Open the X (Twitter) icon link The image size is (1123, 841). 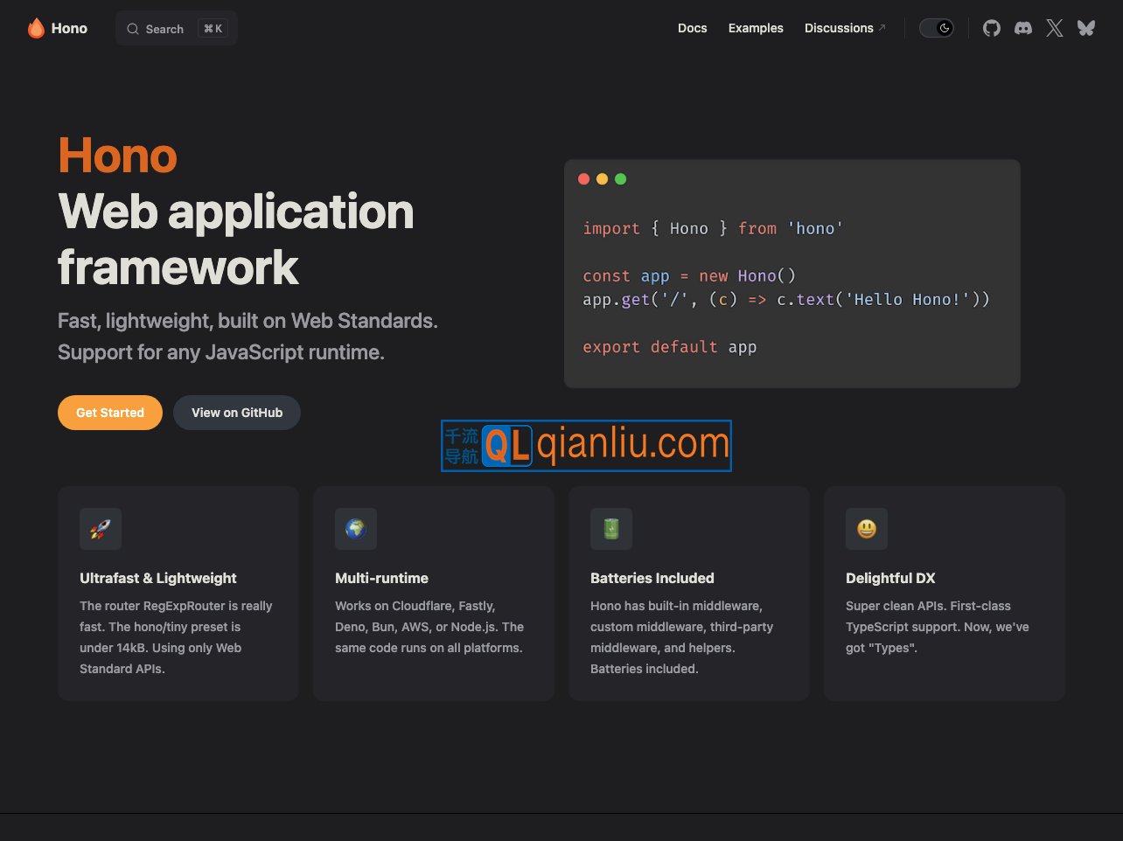(1054, 28)
